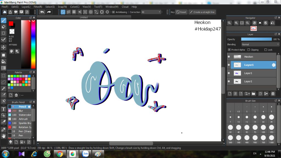The image size is (281, 158).
Task: Turn snap off icon in toolbar
Action: (63, 12)
